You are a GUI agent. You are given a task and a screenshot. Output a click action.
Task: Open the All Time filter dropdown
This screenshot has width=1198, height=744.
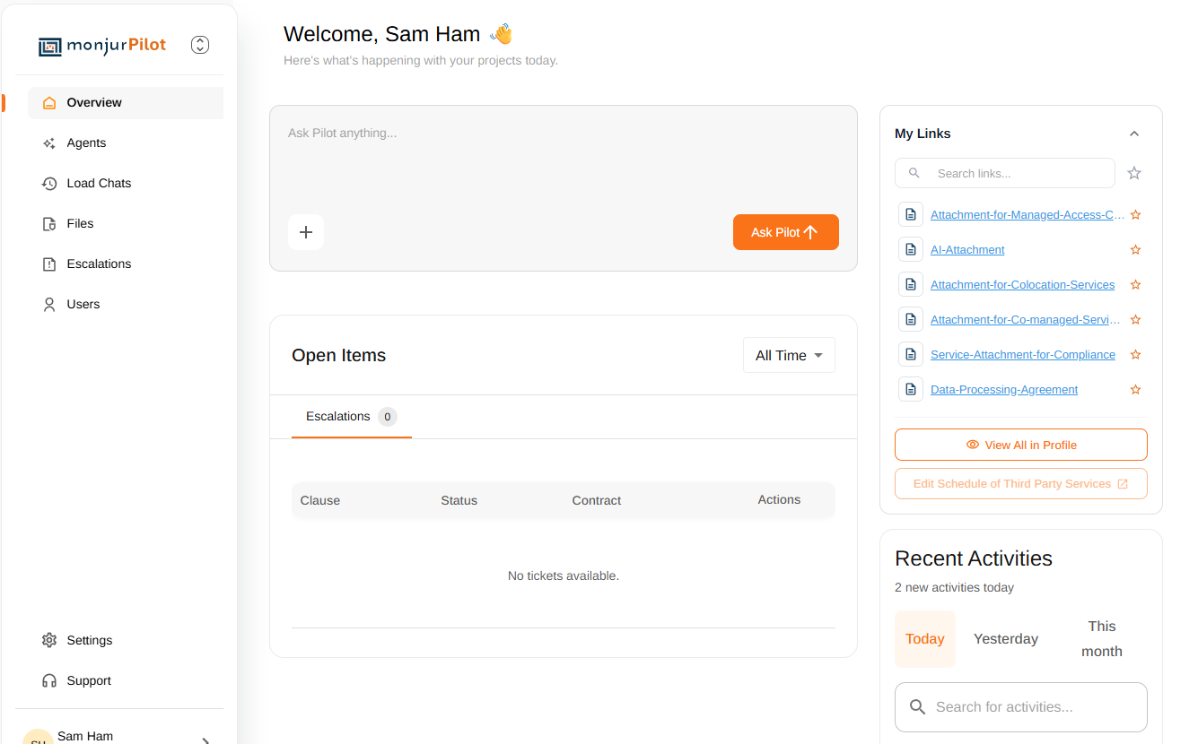[x=789, y=356]
